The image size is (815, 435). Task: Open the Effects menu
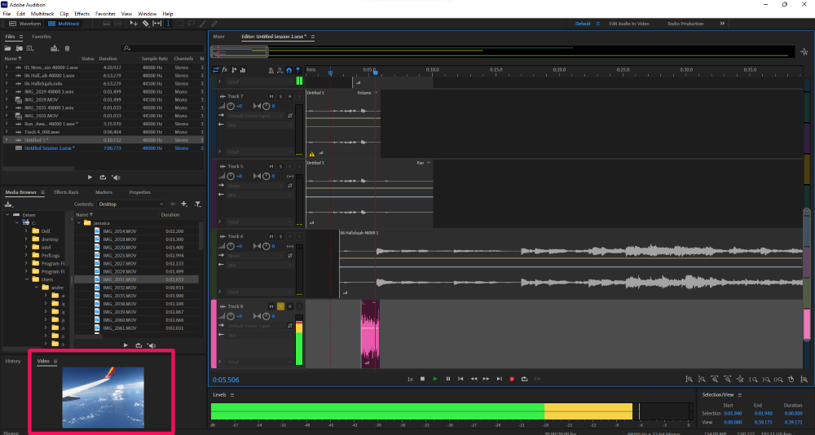click(x=81, y=14)
